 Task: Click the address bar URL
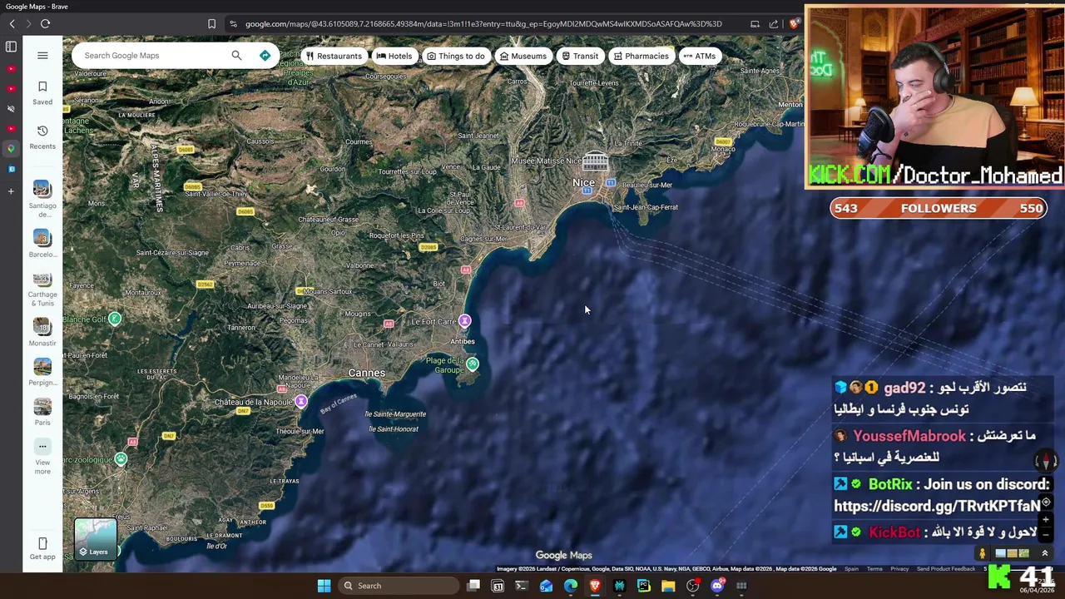click(x=483, y=24)
